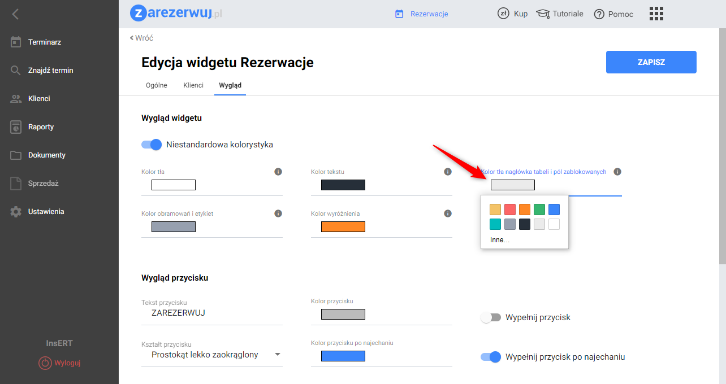Click the Sprzedaż document icon
Image resolution: width=726 pixels, height=384 pixels.
tap(16, 183)
